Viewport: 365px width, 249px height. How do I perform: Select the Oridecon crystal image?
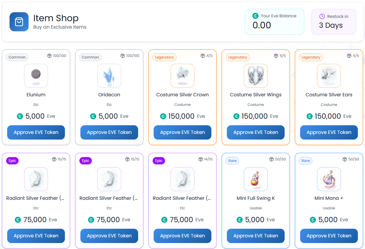click(x=109, y=76)
